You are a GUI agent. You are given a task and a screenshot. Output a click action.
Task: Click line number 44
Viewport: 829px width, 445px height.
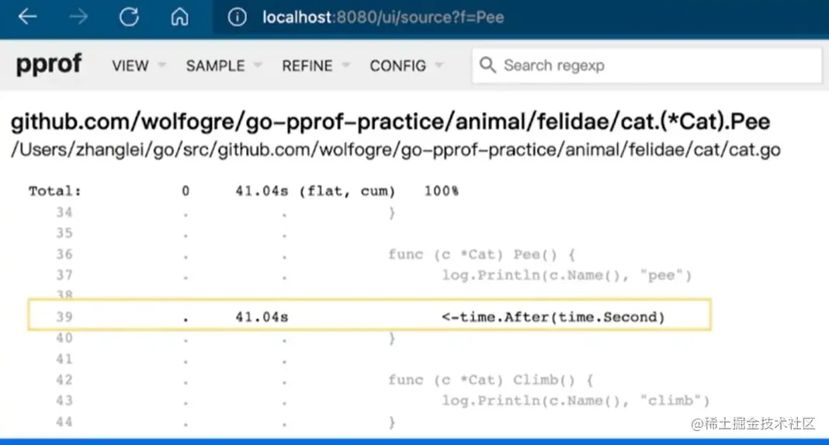(64, 422)
